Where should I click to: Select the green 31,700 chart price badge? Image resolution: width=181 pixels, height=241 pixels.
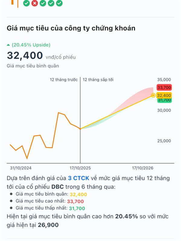point(164,100)
